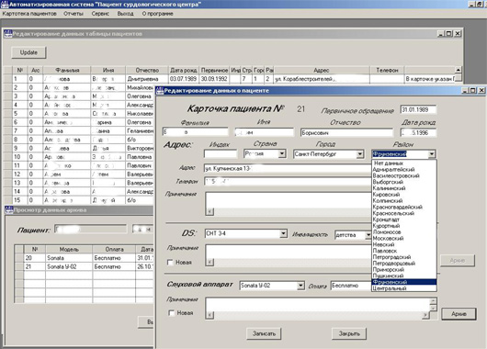Click the Первичное обращение date field
This screenshot has height=349, width=487.
(418, 109)
